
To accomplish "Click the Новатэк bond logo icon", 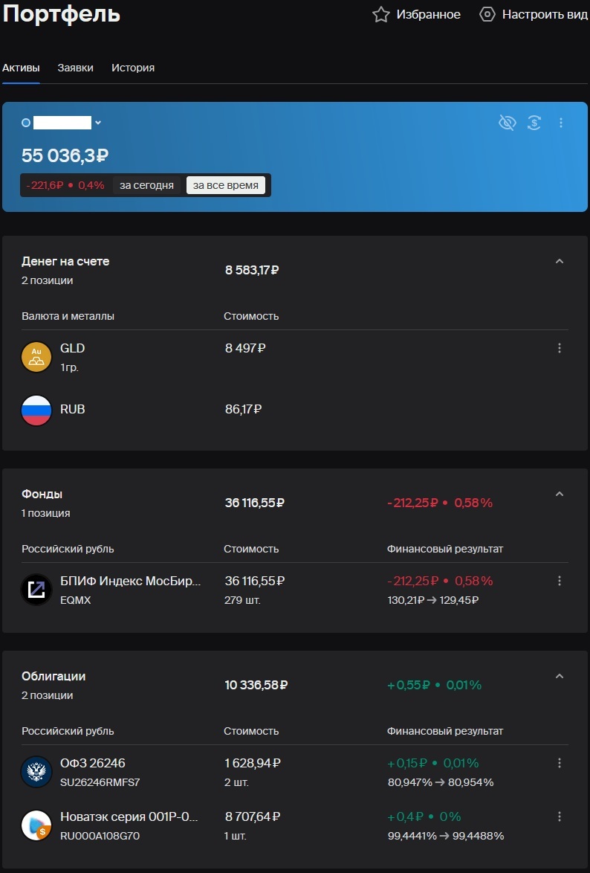I will pos(36,825).
